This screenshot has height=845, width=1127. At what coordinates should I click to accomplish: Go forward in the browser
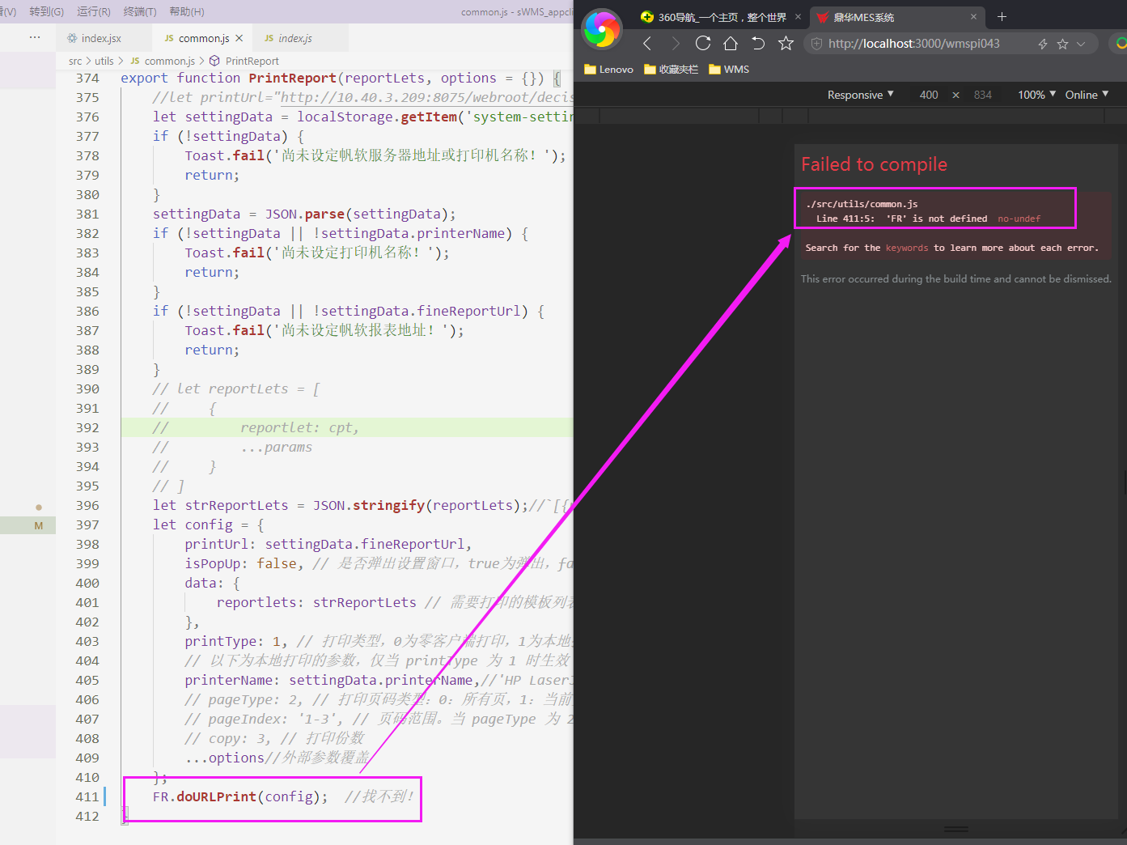coord(676,44)
